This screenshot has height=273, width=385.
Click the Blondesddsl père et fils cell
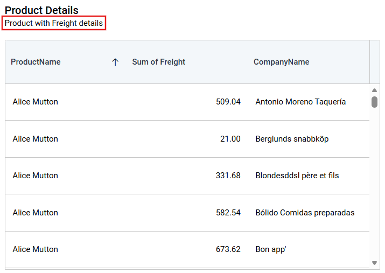click(297, 176)
